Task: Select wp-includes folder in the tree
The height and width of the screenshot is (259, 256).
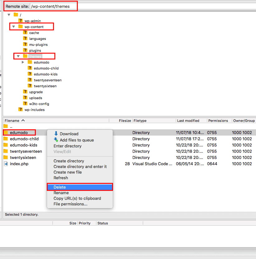Action: (x=35, y=110)
